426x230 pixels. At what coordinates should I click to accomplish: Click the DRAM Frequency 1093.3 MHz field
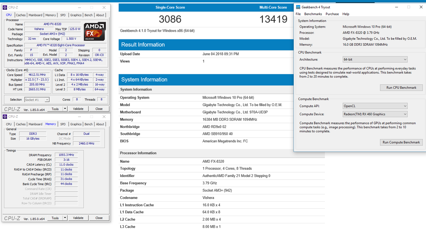66,155
